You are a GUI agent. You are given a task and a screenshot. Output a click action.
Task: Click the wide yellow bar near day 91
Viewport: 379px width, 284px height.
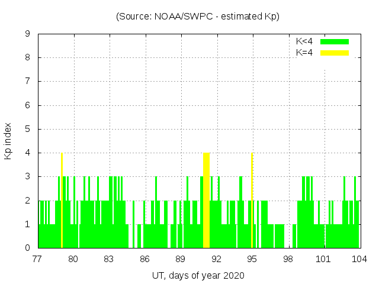[206, 201]
